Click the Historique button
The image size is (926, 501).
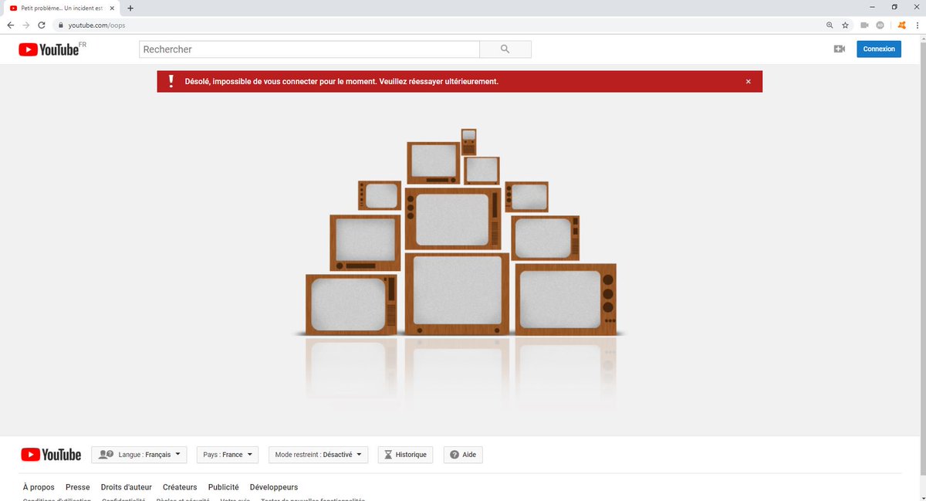click(405, 455)
